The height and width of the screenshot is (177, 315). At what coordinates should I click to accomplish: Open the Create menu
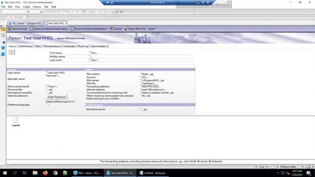26,7
